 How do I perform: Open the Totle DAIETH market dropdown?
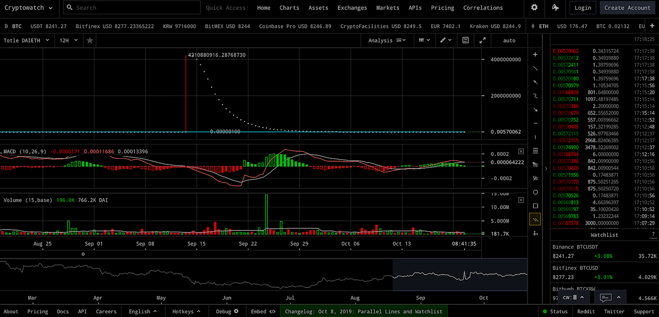pos(26,41)
